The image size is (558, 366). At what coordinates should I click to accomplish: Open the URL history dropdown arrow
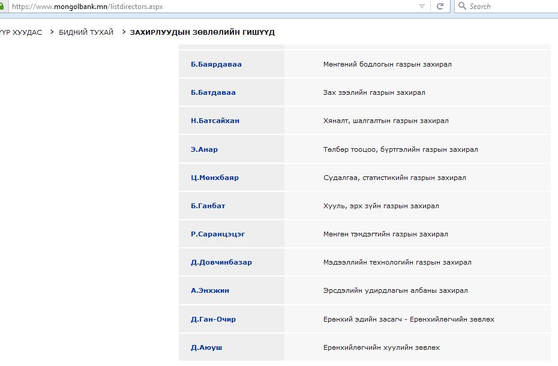pyautogui.click(x=422, y=6)
